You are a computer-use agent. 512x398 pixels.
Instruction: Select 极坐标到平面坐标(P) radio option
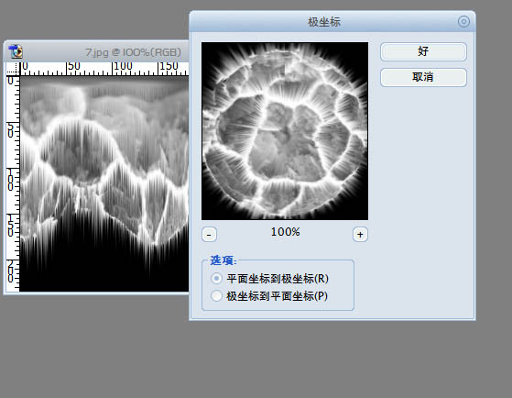click(216, 296)
